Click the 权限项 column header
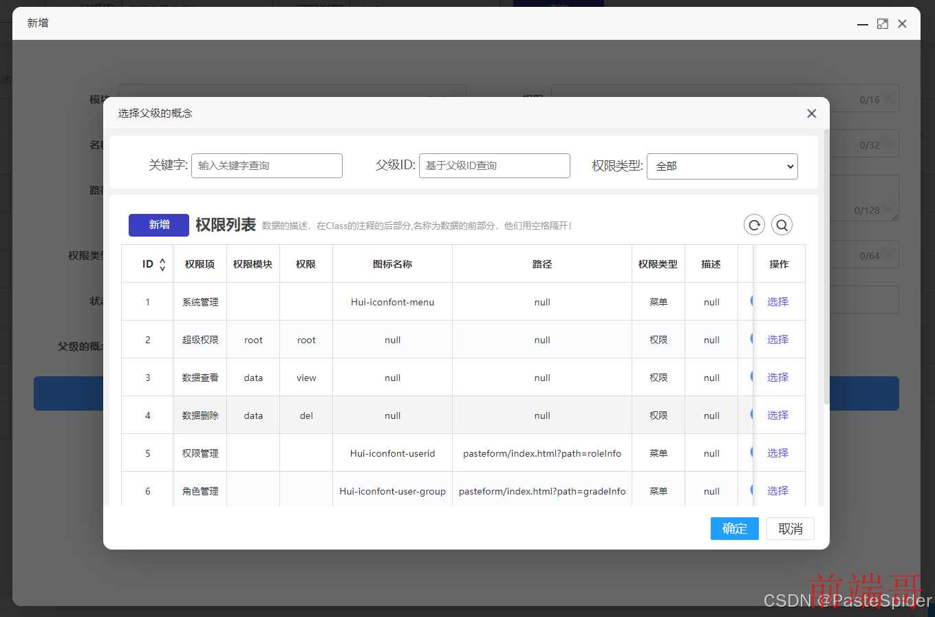Image resolution: width=935 pixels, height=617 pixels. tap(200, 264)
